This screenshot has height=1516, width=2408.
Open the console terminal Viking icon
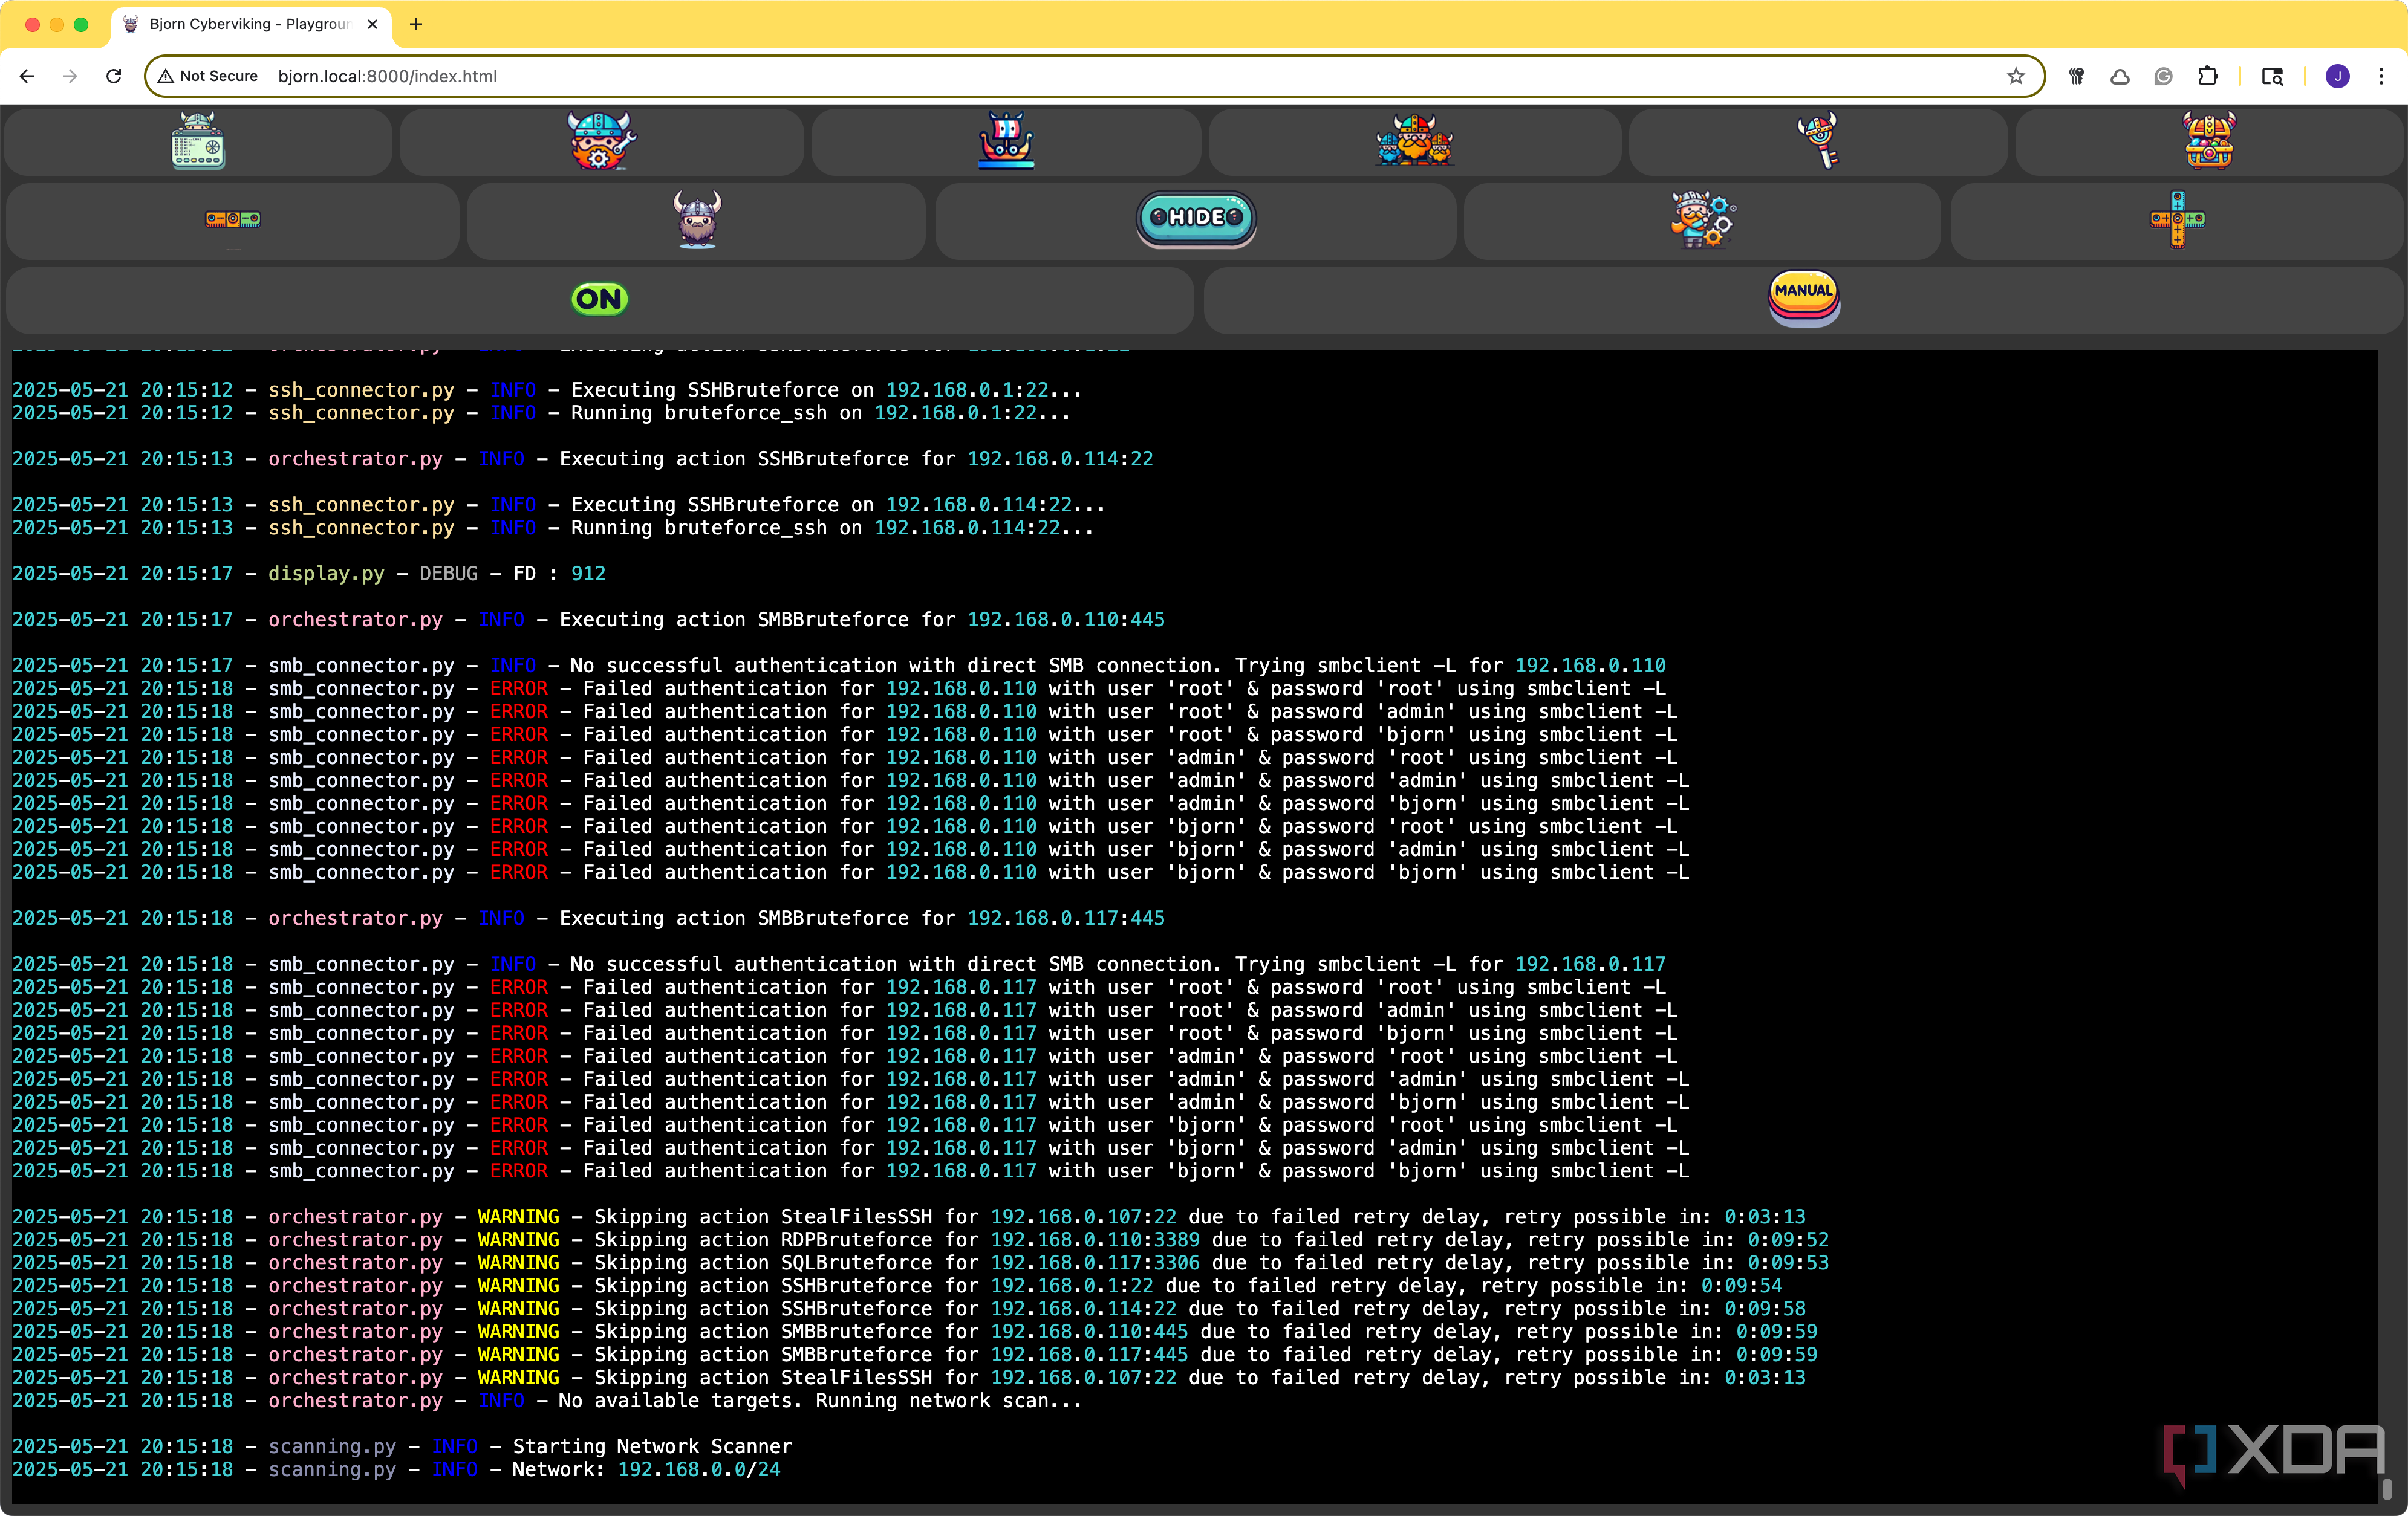click(x=198, y=141)
